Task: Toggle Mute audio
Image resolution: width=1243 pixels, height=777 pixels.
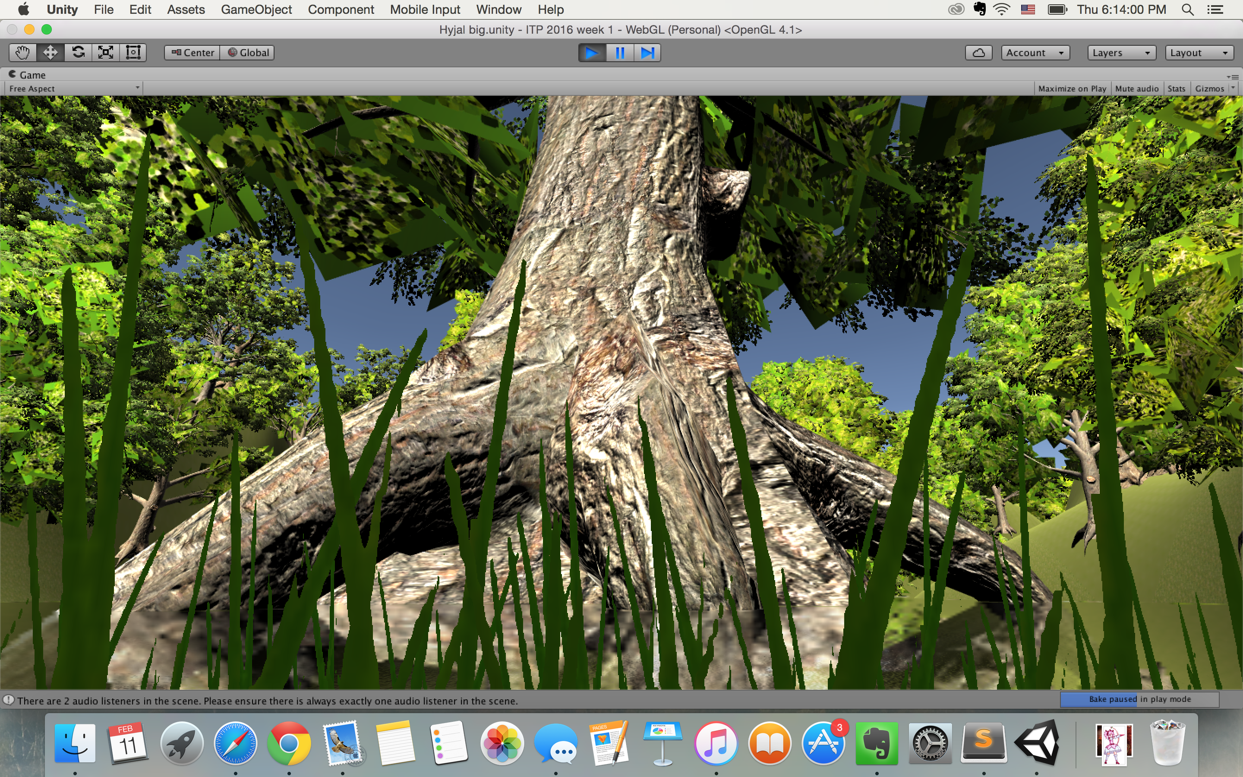Action: [x=1137, y=88]
